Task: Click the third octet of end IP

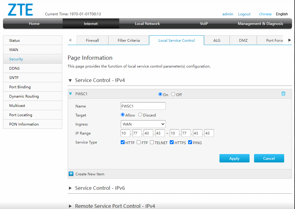Action: (x=197, y=133)
